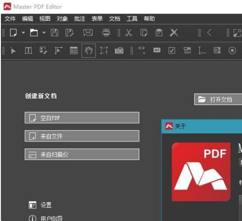The image size is (242, 221).
Task: Click the PDF logo in 关于 dialog
Action: click(x=201, y=172)
